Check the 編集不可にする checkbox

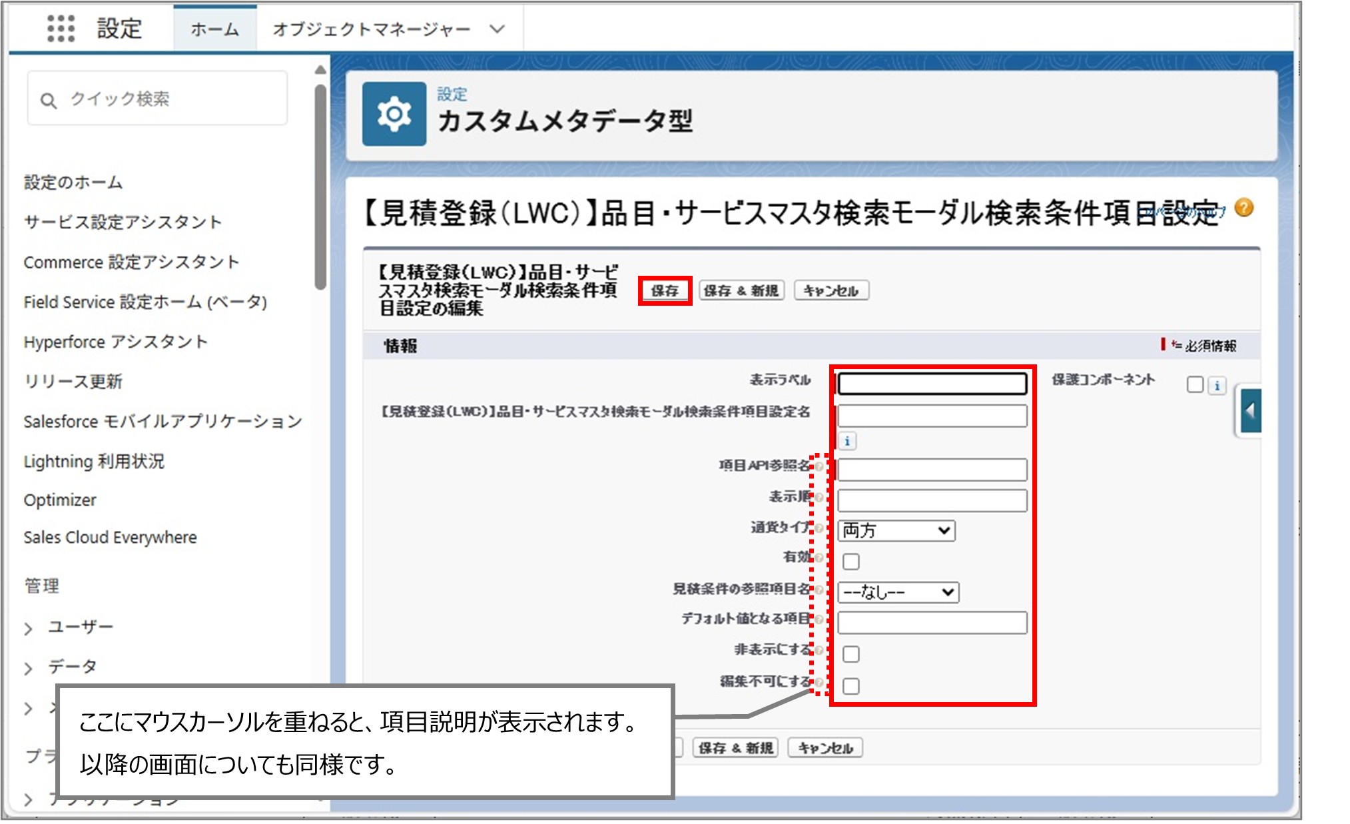[x=850, y=686]
